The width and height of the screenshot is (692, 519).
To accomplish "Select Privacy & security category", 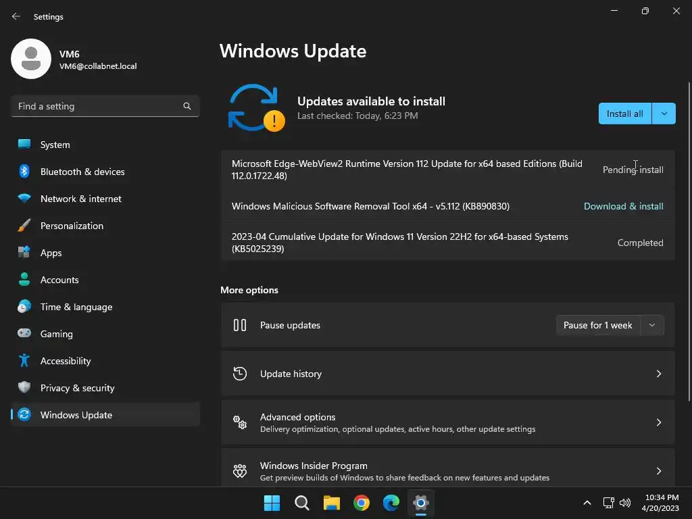I will click(x=105, y=387).
